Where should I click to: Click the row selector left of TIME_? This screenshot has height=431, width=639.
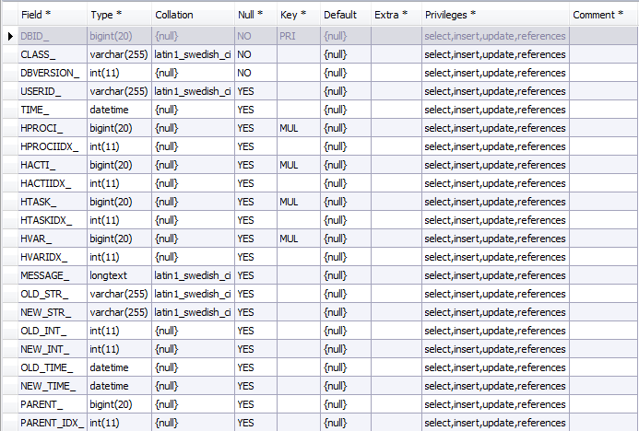tap(10, 110)
